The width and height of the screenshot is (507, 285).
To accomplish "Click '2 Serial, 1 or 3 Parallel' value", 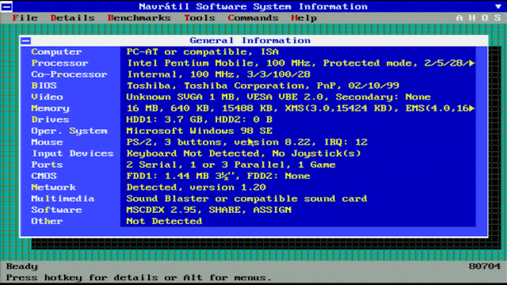I will [x=208, y=165].
